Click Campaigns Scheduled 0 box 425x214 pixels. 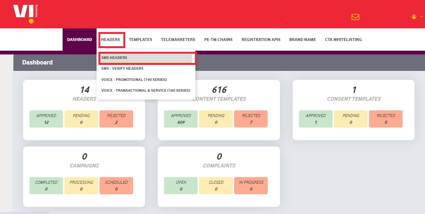116,186
